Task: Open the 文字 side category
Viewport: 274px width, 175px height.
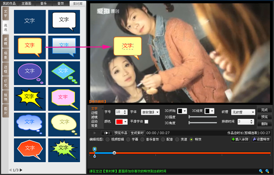Action: (5, 13)
